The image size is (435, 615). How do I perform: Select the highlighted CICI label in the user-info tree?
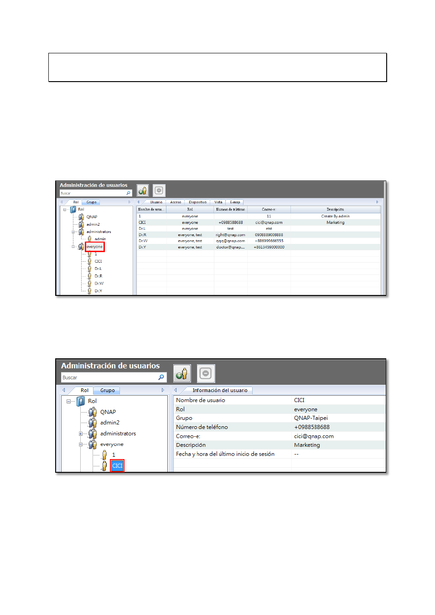tap(117, 465)
